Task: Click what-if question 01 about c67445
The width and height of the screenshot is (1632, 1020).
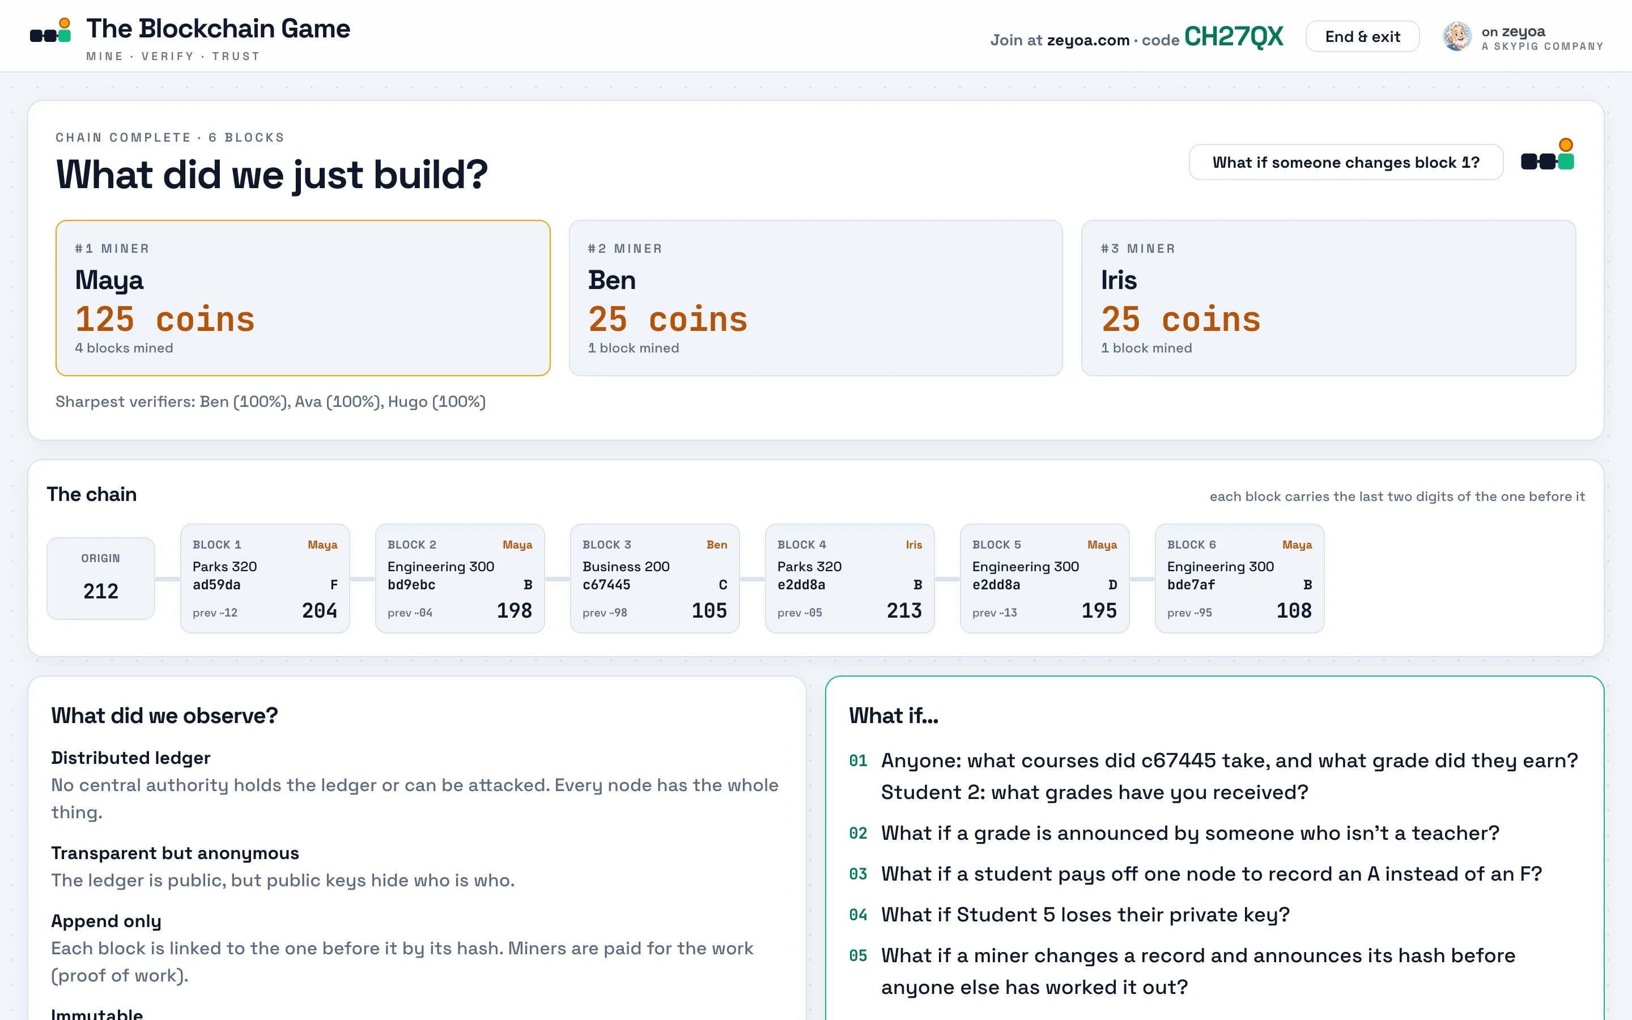Action: pyautogui.click(x=1214, y=776)
